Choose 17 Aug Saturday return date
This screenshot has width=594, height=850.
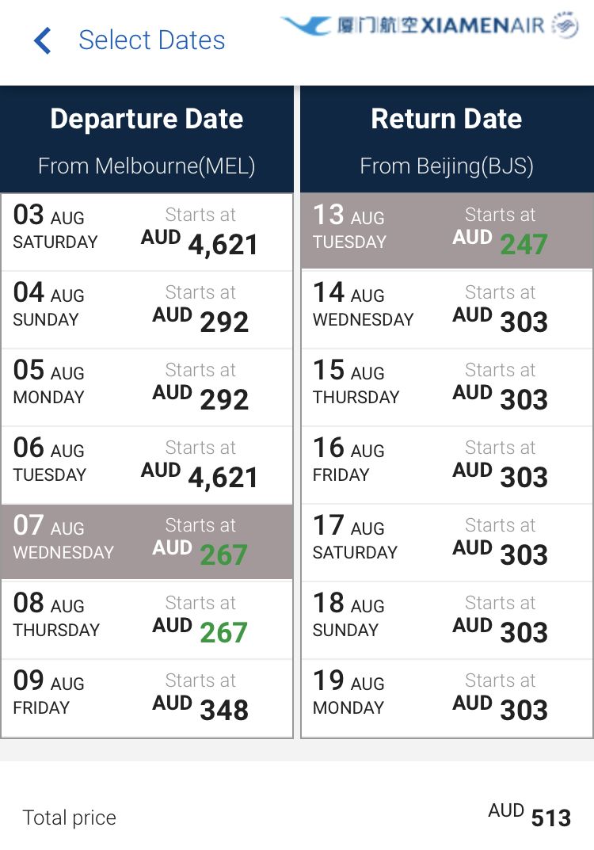click(447, 543)
